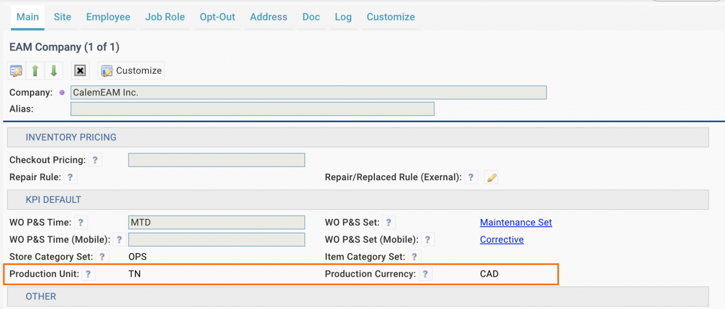The image size is (725, 309).
Task: Open help for Item Category Set
Action: point(415,257)
